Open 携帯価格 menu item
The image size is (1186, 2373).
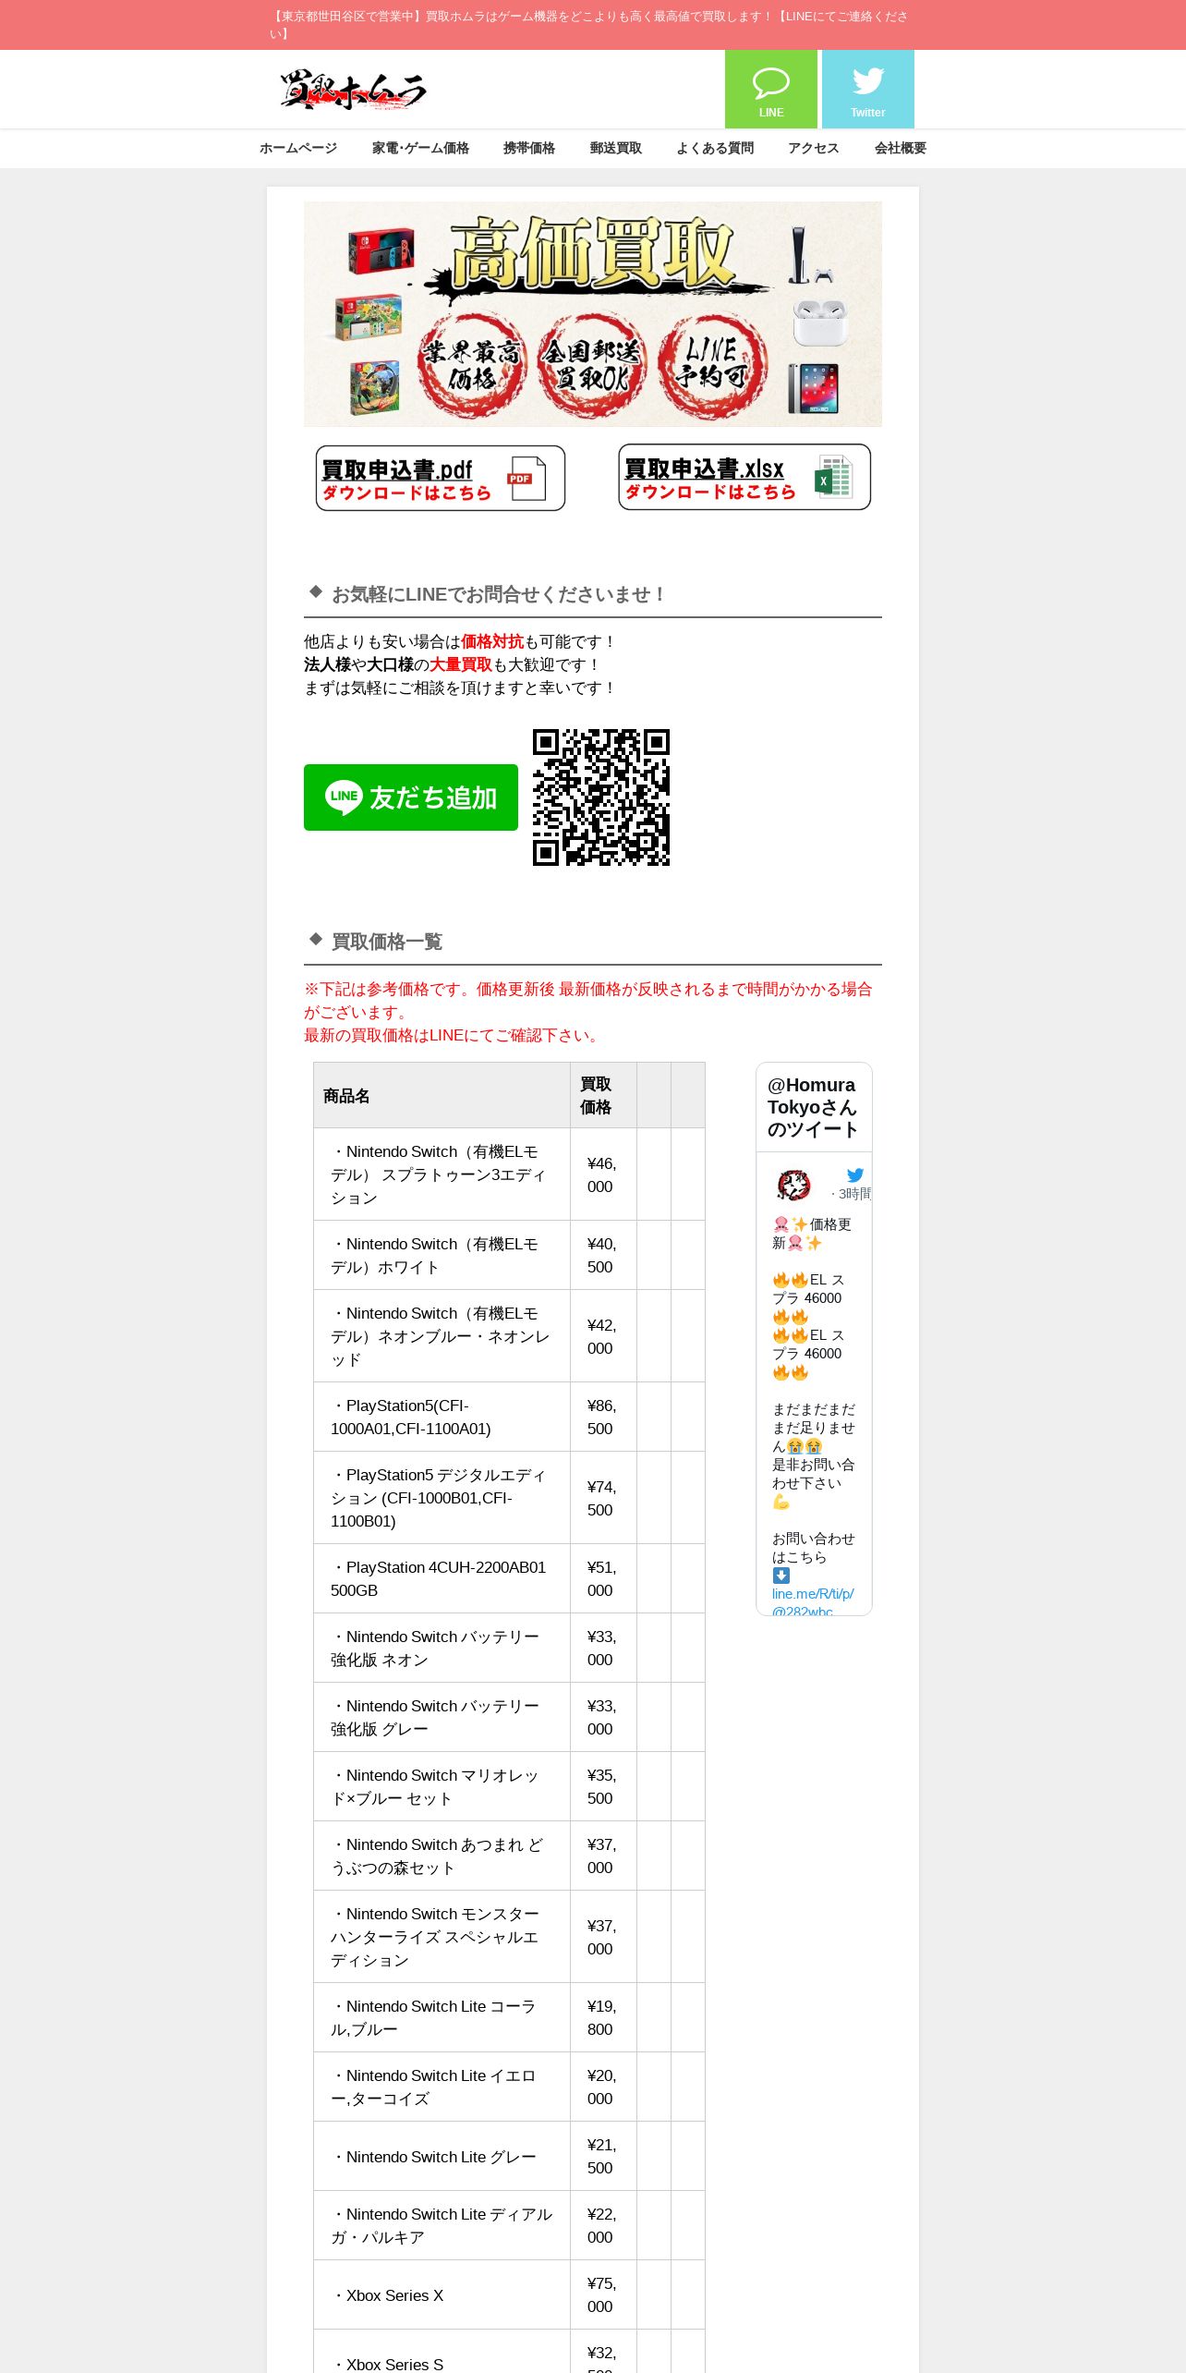pos(529,148)
